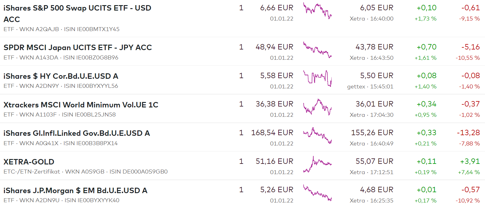The height and width of the screenshot is (207, 485).
Task: Open the J.P.Morgan EM Bond sparkline
Action: click(x=317, y=193)
